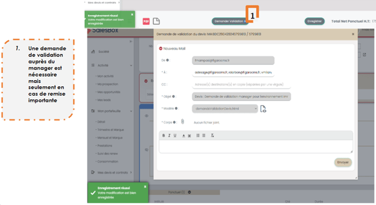Click the external link icon behind the dialog
The height and width of the screenshot is (205, 376).
click(x=365, y=55)
